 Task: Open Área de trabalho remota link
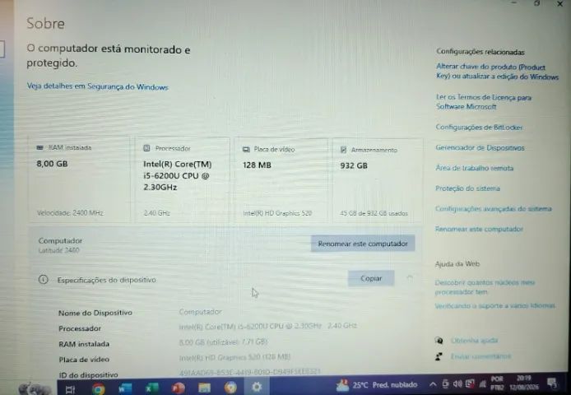[474, 168]
